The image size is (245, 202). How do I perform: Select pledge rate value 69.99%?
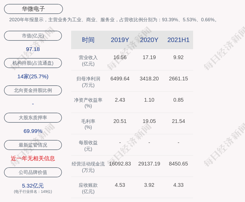33,131
